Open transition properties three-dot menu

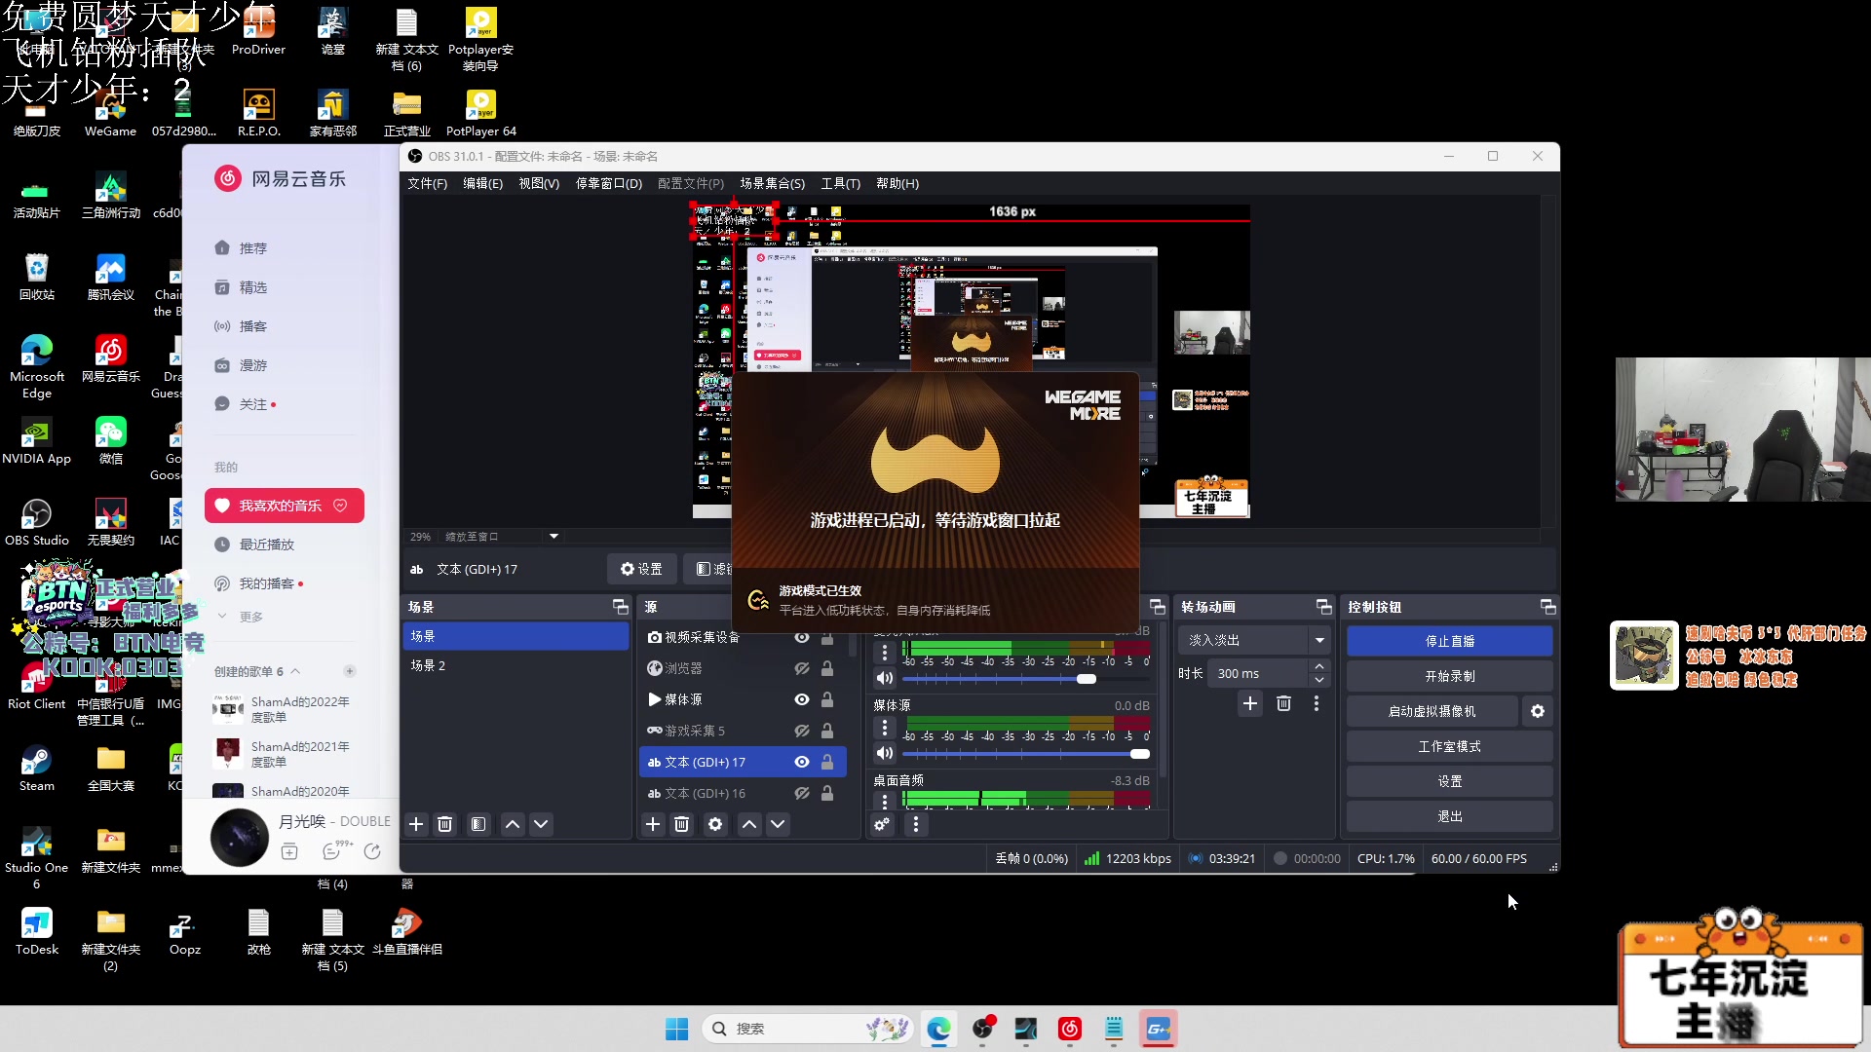[x=1317, y=703]
